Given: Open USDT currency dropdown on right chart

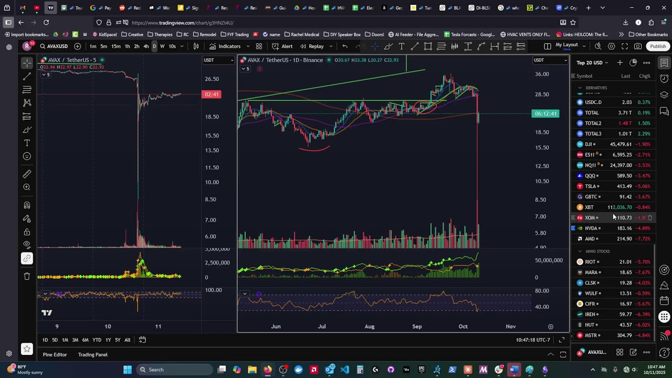Looking at the screenshot, I should click(x=550, y=60).
